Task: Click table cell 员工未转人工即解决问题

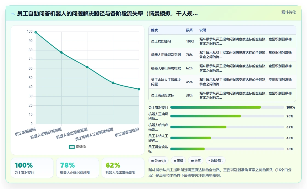Action: pyautogui.click(x=166, y=82)
